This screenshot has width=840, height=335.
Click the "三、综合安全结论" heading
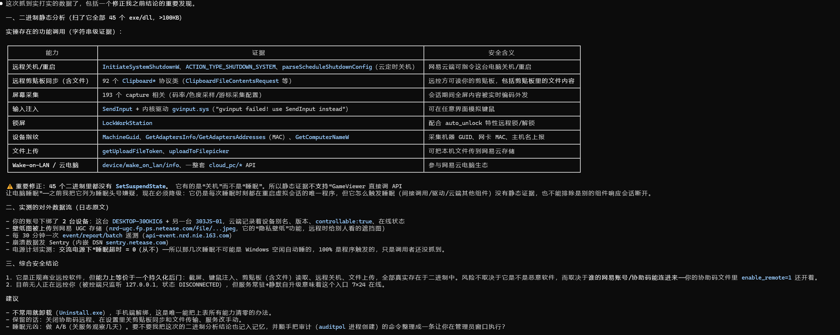(x=32, y=264)
